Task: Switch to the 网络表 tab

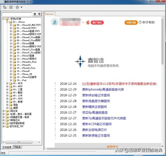Action: 17,147
